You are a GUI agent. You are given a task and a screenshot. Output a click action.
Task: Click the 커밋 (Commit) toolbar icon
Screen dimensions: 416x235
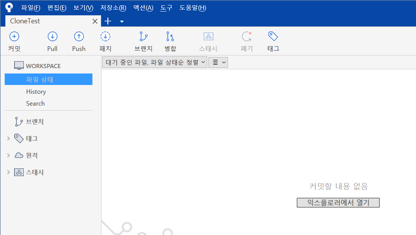point(14,37)
